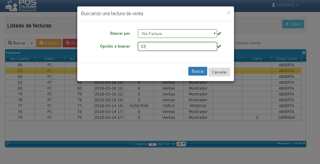Open the Cambiar cliente link
Screen dimensions: 320x164
click(x=247, y=43)
